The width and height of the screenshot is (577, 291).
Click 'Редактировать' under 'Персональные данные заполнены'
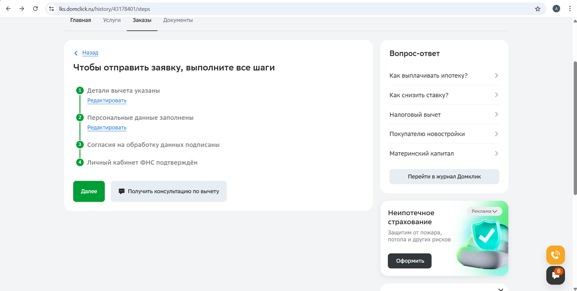point(107,128)
